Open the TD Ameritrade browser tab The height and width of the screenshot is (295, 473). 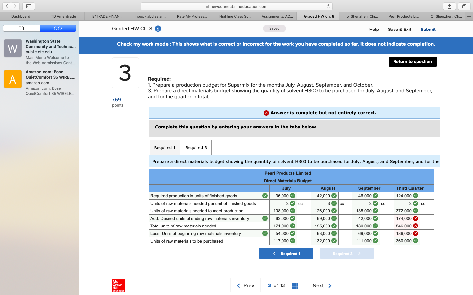[x=63, y=16]
